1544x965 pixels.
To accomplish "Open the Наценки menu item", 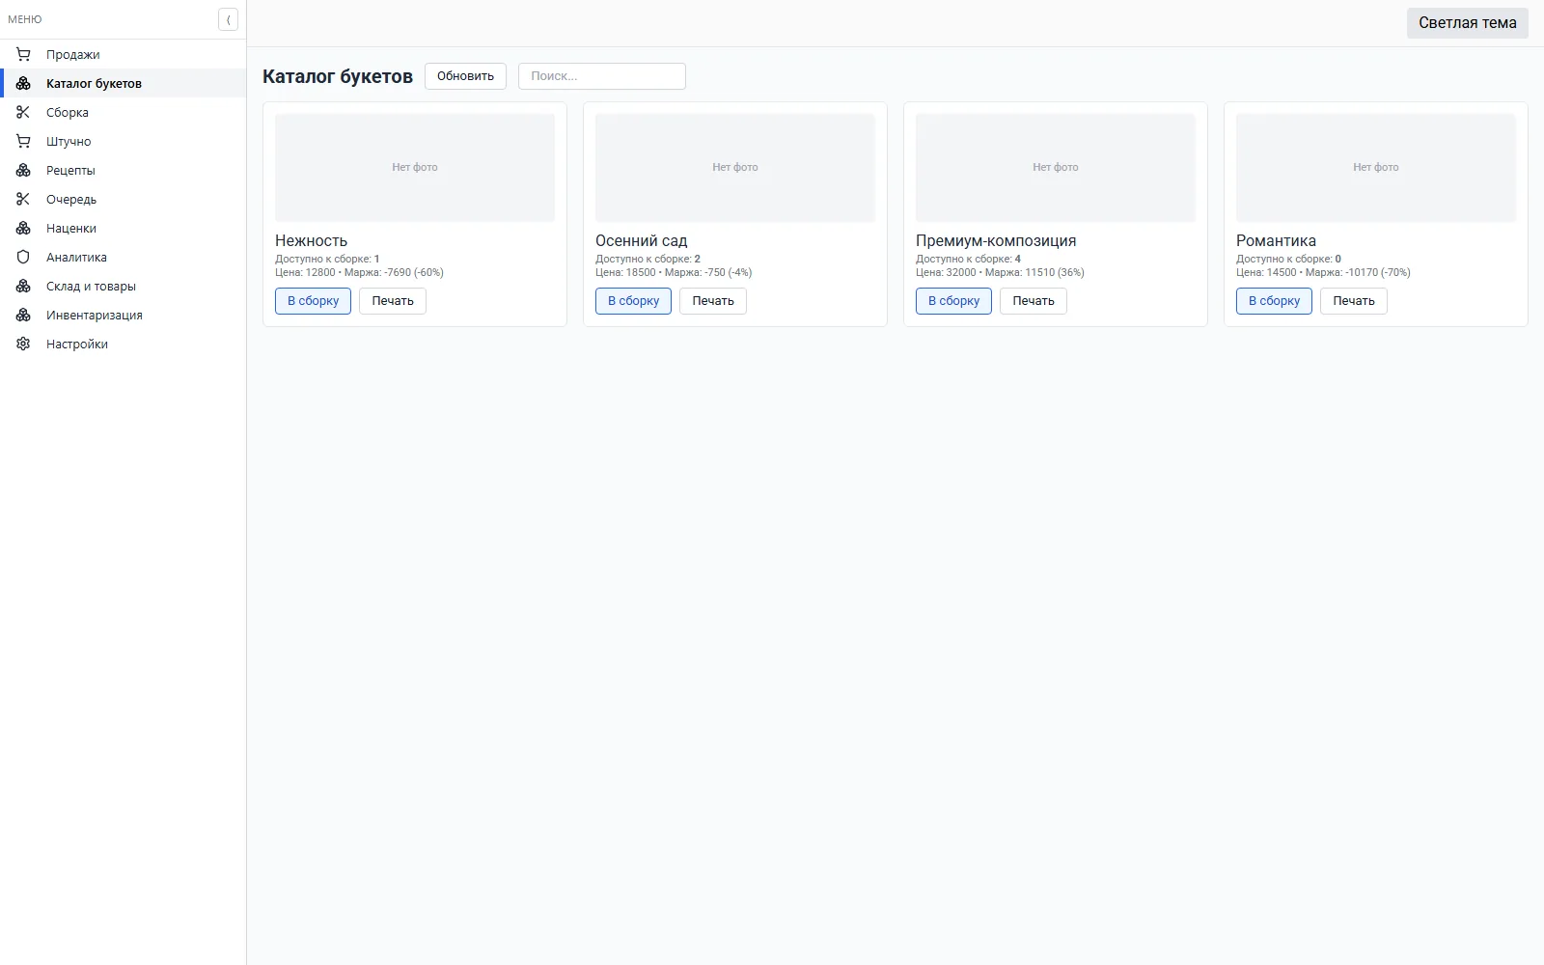I will click(124, 228).
